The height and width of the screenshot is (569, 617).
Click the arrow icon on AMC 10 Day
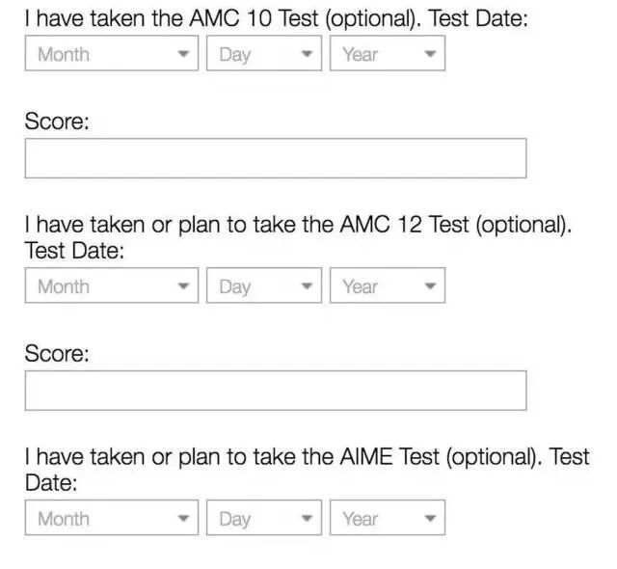[x=307, y=55]
